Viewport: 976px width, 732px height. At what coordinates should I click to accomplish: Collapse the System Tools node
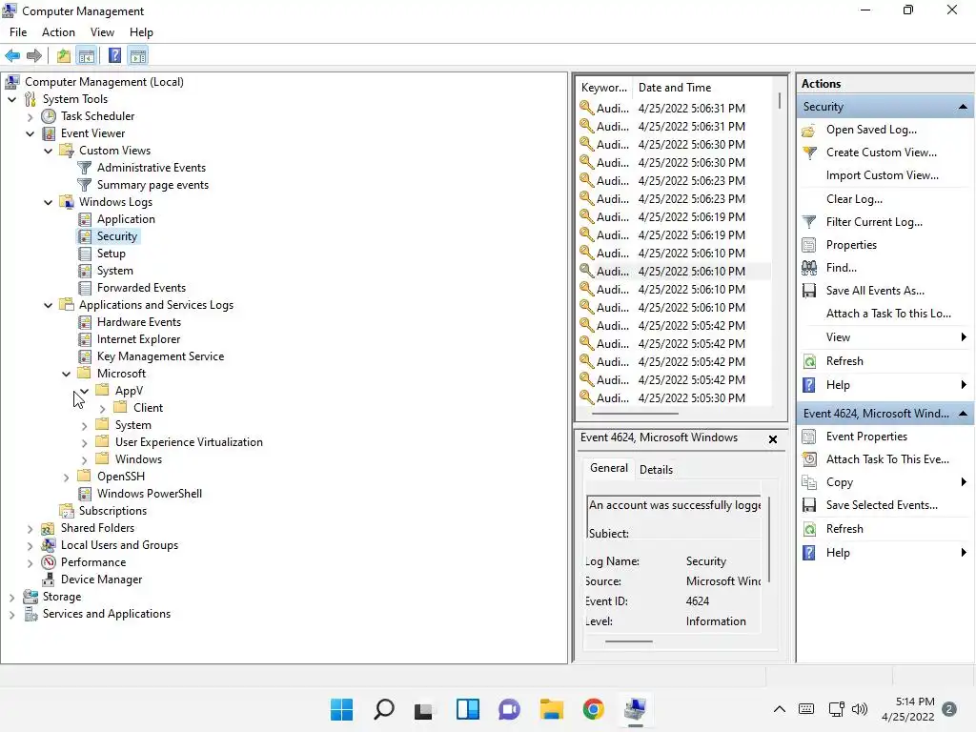tap(11, 99)
